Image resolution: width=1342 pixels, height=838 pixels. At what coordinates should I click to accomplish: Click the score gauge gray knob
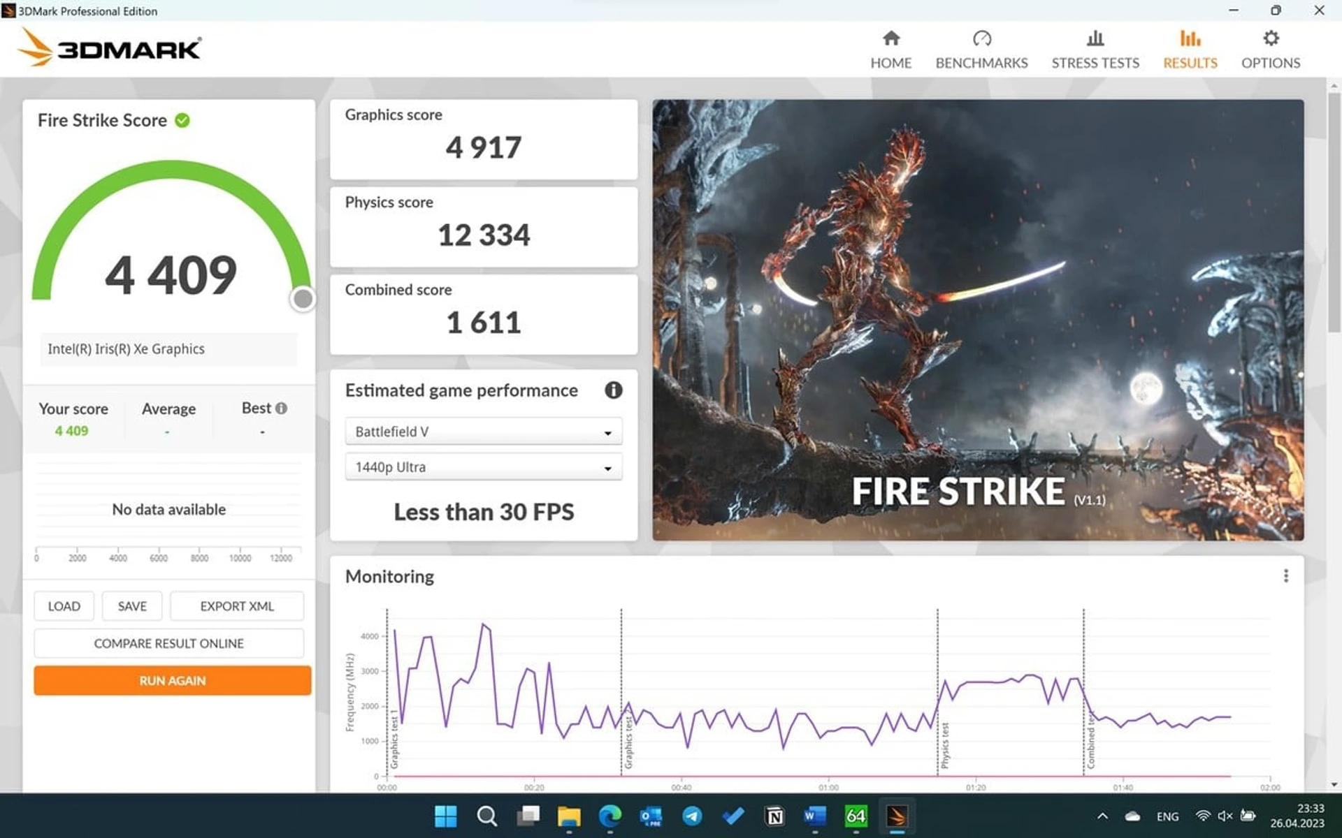(x=303, y=298)
